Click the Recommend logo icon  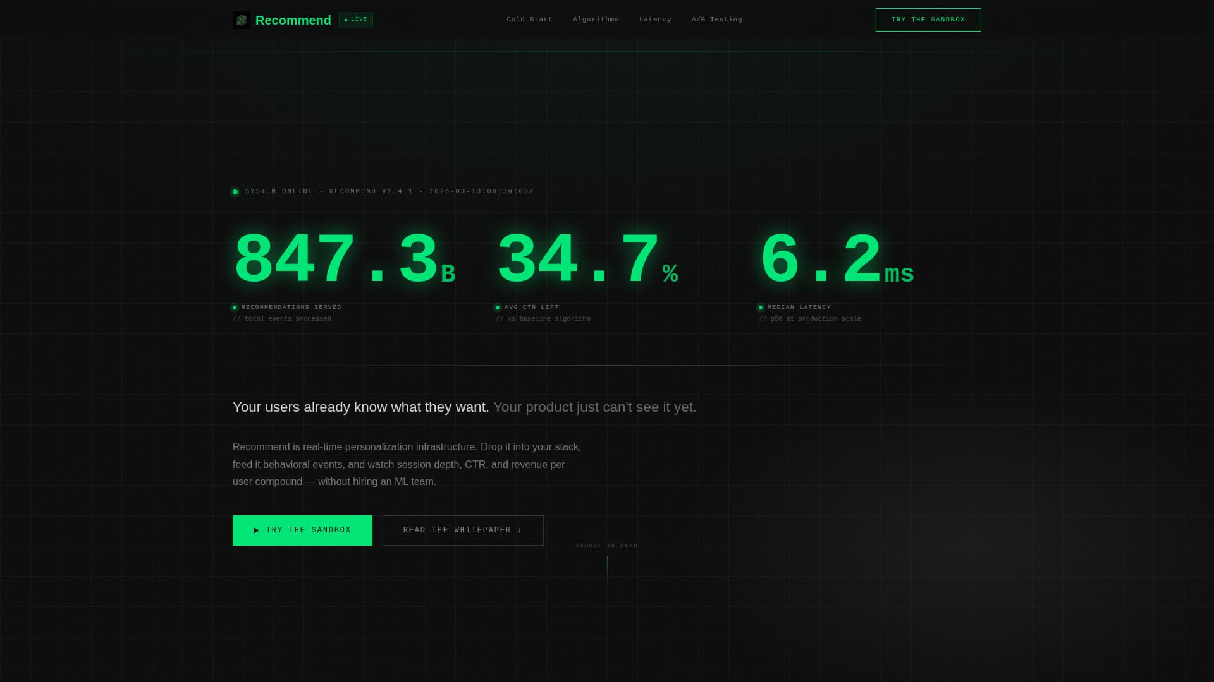[241, 20]
